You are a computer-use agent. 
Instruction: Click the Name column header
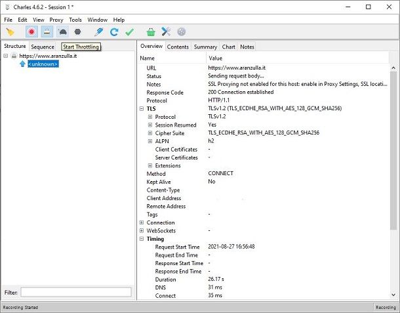[172, 58]
